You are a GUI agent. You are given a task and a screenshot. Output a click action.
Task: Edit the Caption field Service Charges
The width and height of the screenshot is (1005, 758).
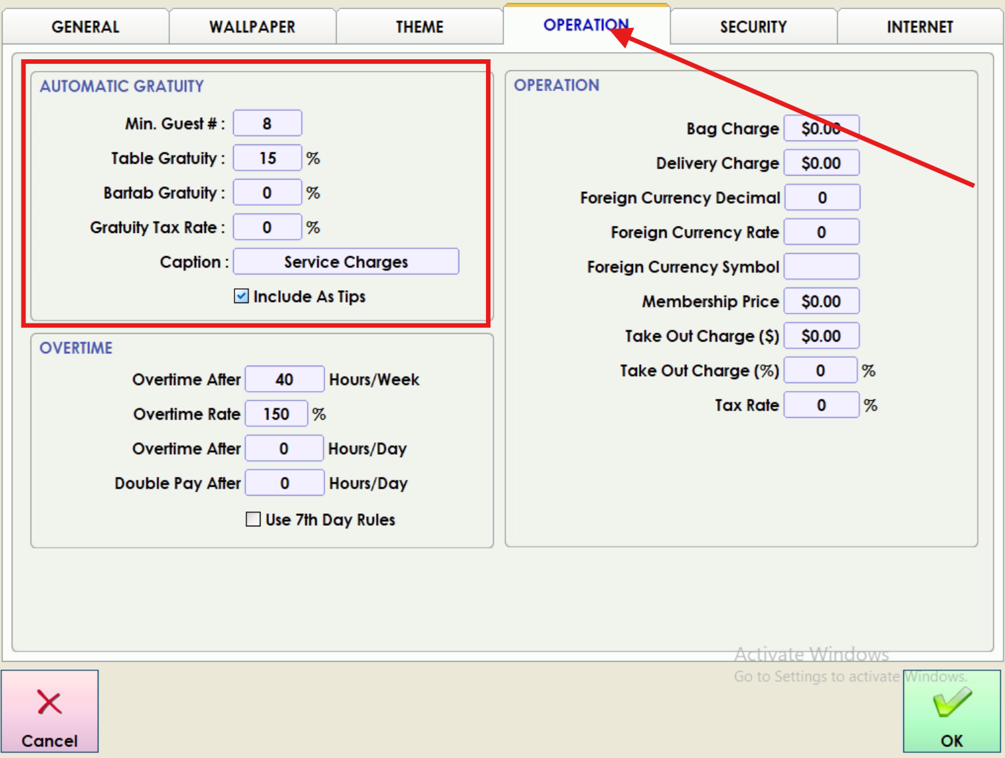346,261
